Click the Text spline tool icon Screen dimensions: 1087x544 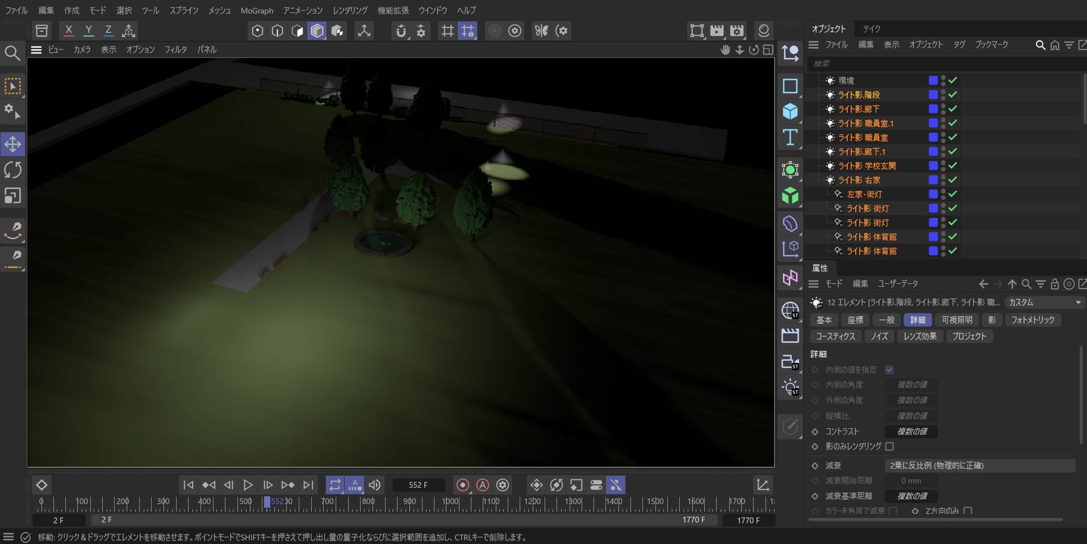[790, 137]
